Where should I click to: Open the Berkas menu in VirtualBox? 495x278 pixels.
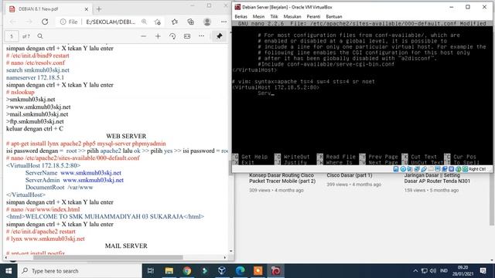[241, 16]
